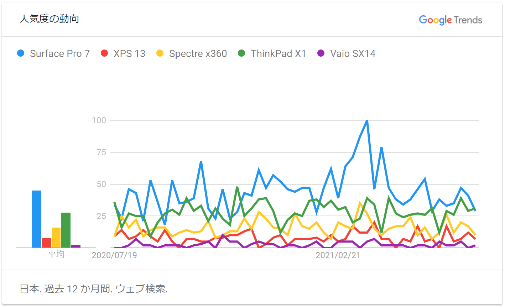Click the blue Surface Pro 7 legend dot

pyautogui.click(x=21, y=53)
